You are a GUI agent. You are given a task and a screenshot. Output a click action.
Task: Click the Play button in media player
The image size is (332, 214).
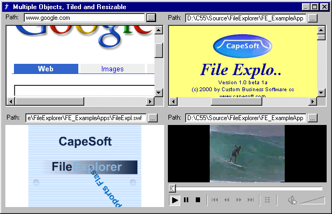(175, 200)
